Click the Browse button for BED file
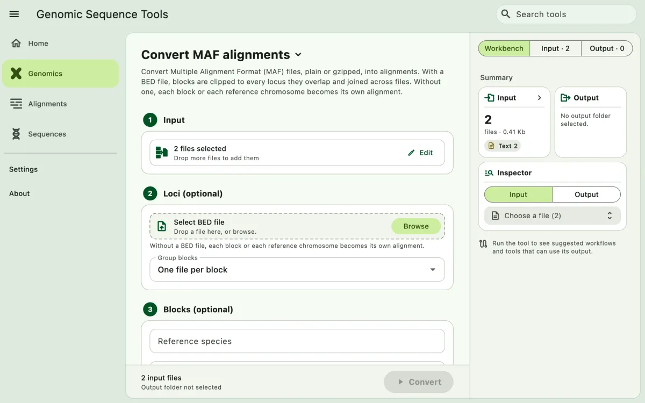This screenshot has width=645, height=403. 416,226
